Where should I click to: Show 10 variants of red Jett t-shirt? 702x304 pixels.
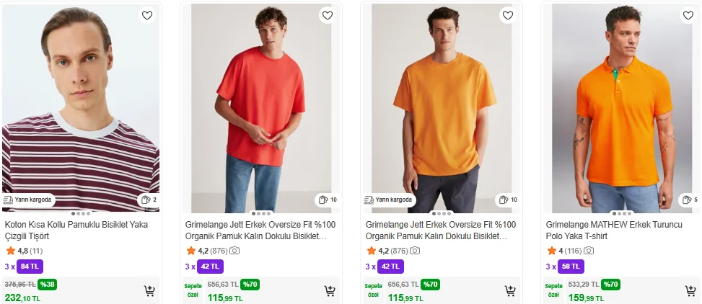click(327, 200)
